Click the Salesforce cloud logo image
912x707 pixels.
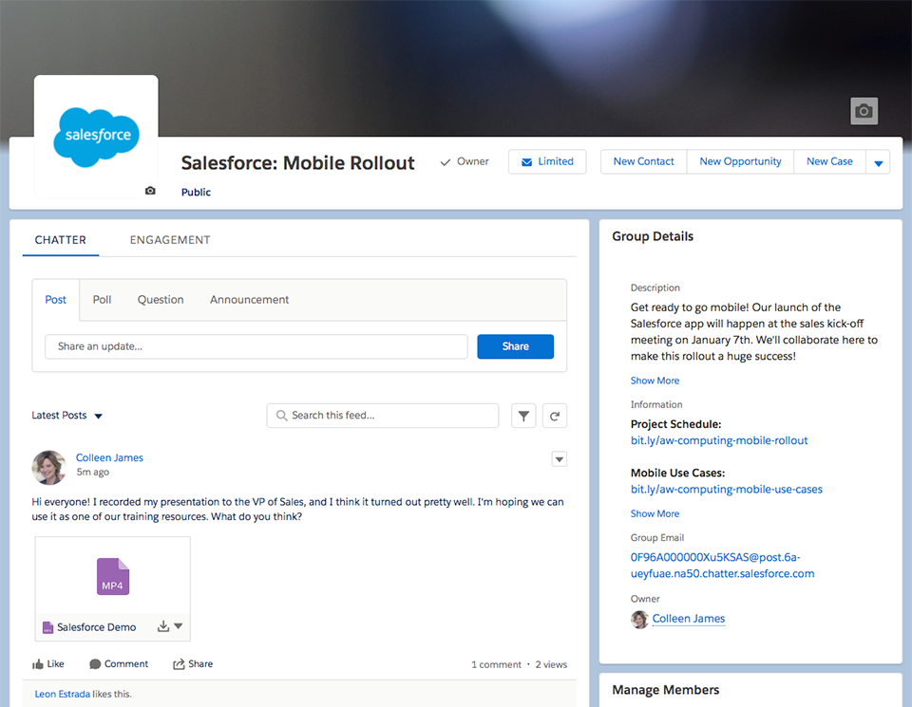point(97,137)
